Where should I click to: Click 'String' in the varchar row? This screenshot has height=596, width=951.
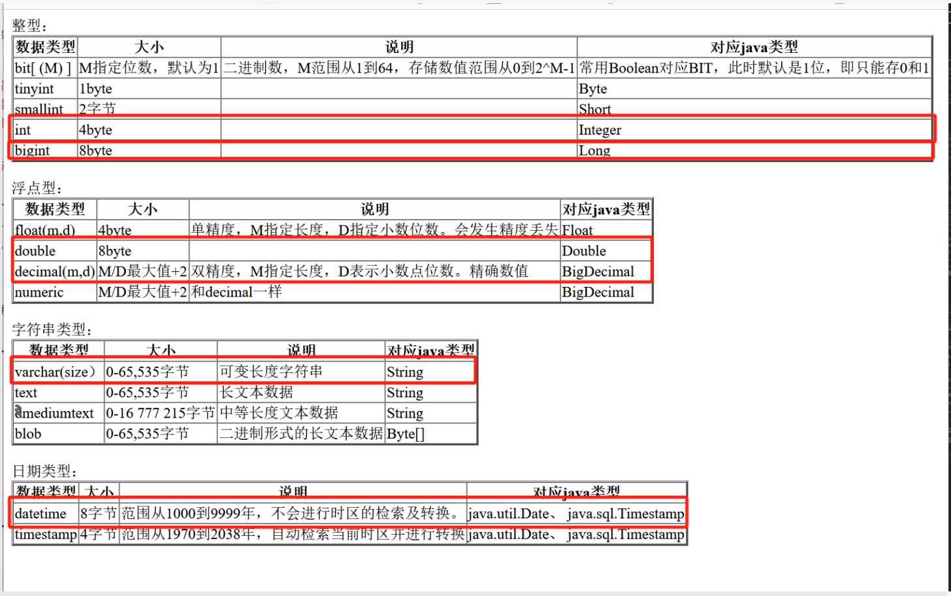pos(431,372)
